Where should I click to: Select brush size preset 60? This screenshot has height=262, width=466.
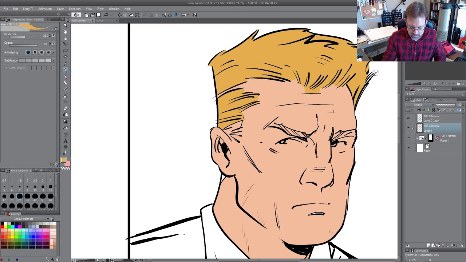point(50,197)
